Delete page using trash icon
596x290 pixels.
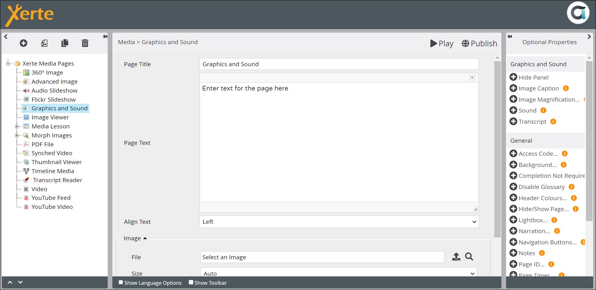pos(85,43)
